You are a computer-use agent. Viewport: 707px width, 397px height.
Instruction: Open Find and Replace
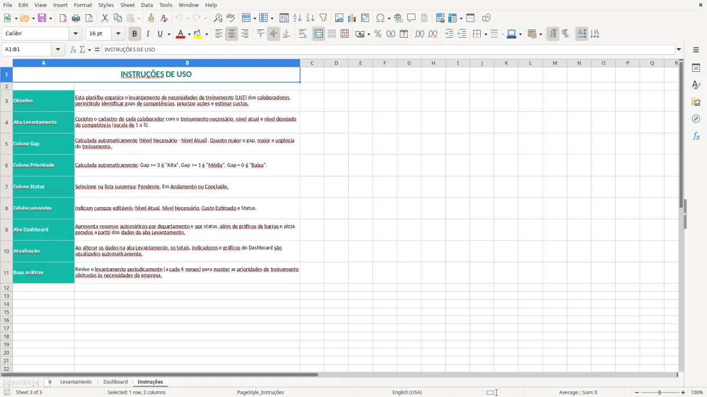tap(218, 18)
